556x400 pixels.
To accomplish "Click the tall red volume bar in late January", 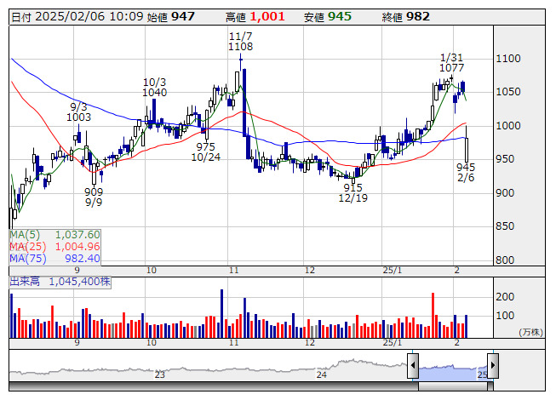I will click(x=433, y=316).
